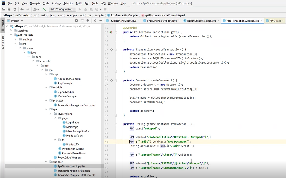
Task: Click the supplier breadcrumb
Action: 99,15
